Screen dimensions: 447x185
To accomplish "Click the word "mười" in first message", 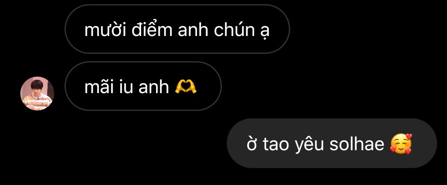I will click(x=105, y=30).
